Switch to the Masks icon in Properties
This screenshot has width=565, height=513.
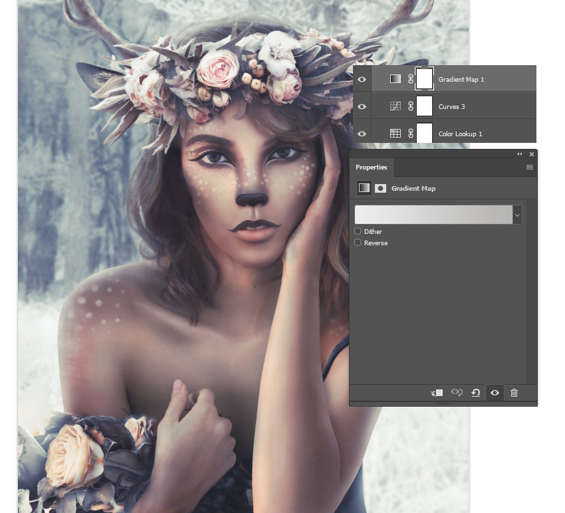pyautogui.click(x=380, y=188)
